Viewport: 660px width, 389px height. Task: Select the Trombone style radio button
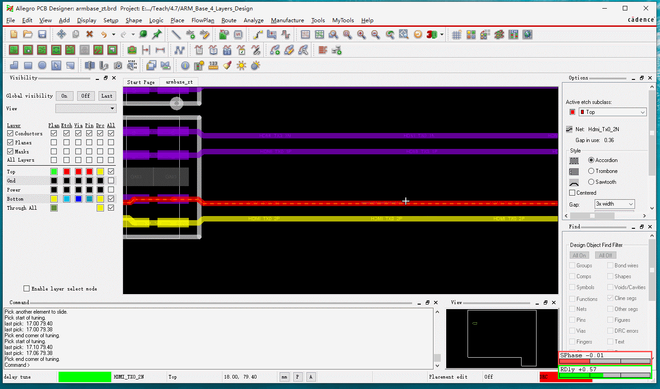tap(591, 171)
